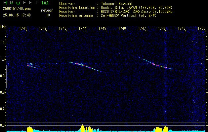Click the HROFFT title text
This screenshot has height=132, width=208.
21,3
